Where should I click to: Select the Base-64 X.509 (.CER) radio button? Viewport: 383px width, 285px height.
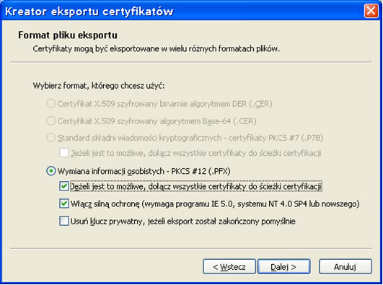click(50, 121)
